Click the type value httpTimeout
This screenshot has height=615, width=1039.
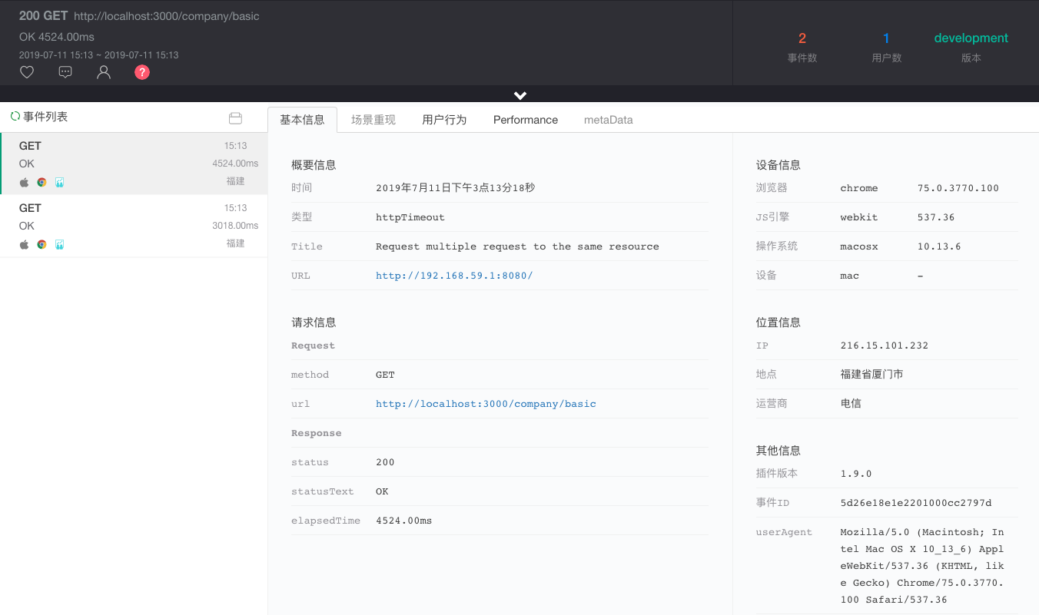click(410, 217)
